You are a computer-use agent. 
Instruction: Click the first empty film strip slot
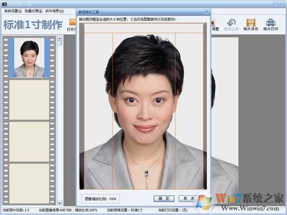[29, 100]
